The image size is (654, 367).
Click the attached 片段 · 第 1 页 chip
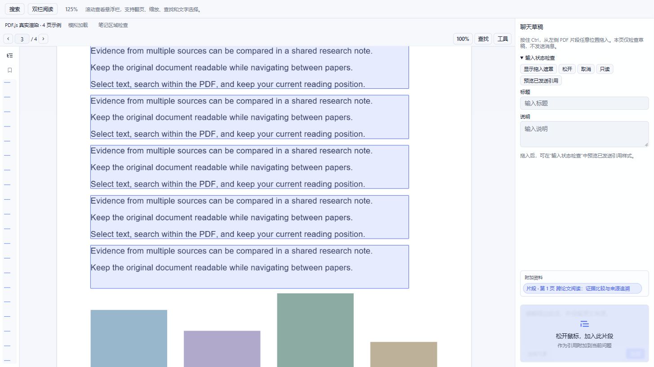click(582, 288)
